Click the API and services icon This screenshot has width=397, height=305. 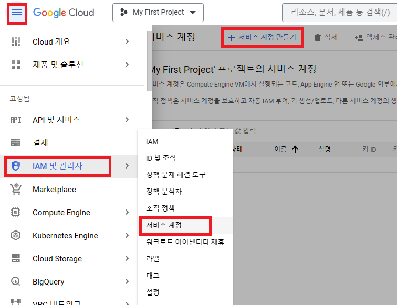(x=16, y=120)
